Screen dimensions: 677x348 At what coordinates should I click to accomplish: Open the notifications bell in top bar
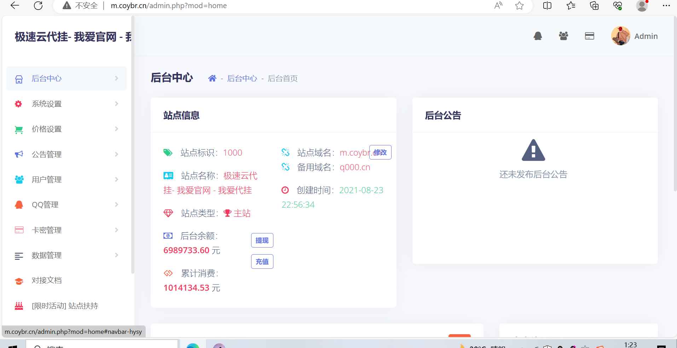point(538,36)
